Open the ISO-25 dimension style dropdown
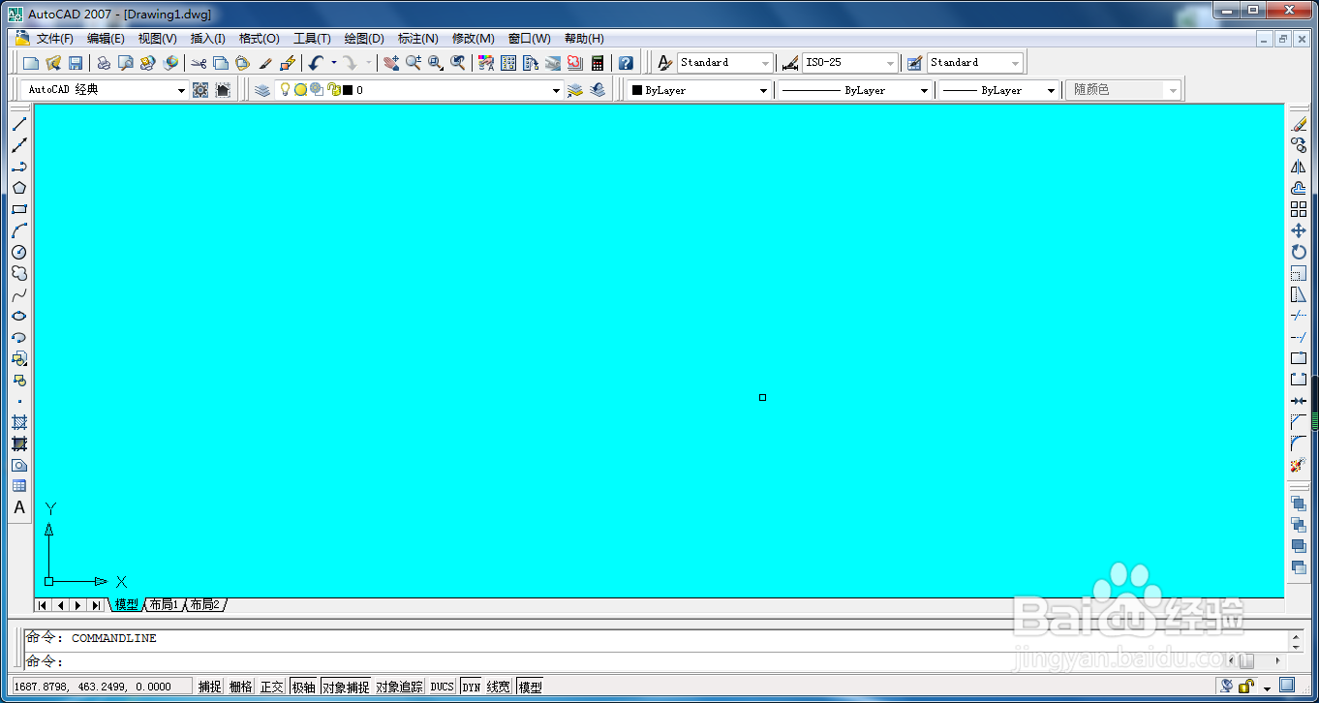The height and width of the screenshot is (703, 1319). (x=891, y=63)
